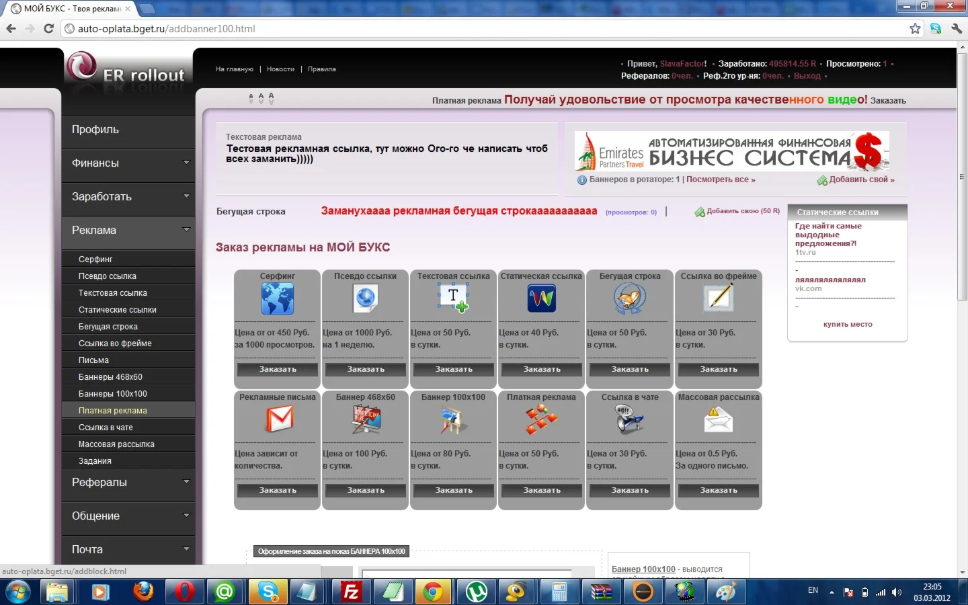Click the Статическая ссылка W icon

pos(542,298)
